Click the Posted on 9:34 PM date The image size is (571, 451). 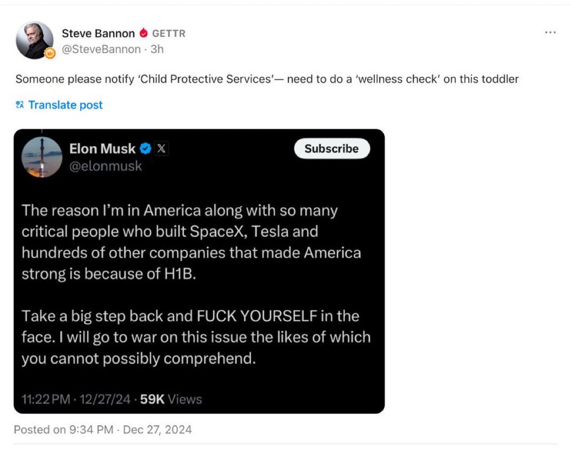click(x=102, y=429)
